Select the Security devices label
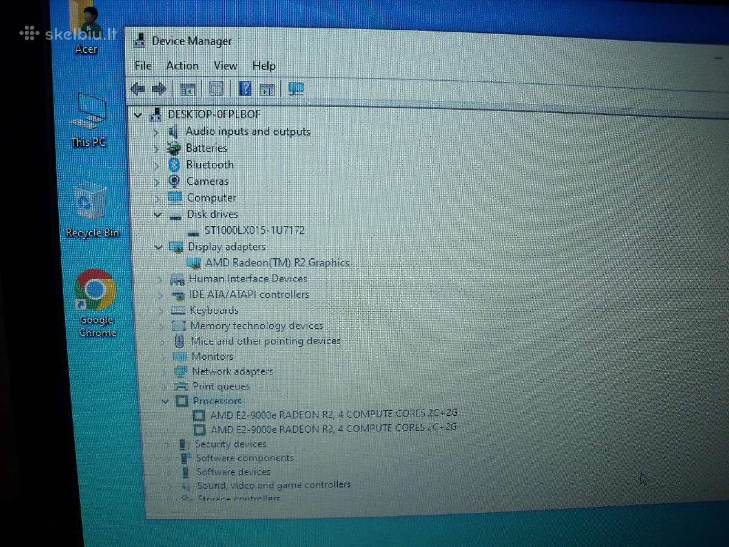The image size is (729, 547). [230, 444]
